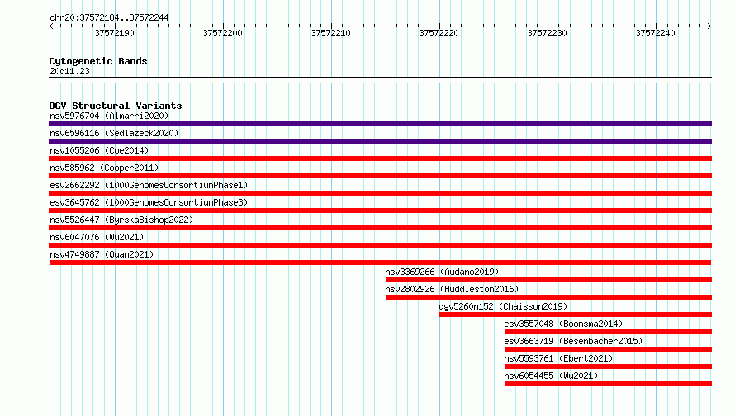735x416 pixels.
Task: Open esv3663719 (Besenbacher2015) variant label
Action: point(573,341)
